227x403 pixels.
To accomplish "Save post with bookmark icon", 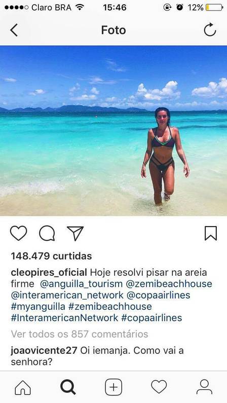I will [x=211, y=233].
